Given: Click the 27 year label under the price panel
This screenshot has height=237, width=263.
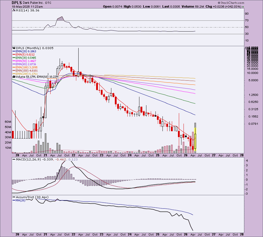Looking at the screenshot, I should 214,155.
